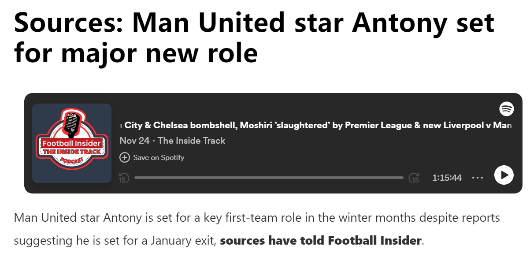Click the 'PODCAST' label on the cover logo
This screenshot has height=253, width=530.
pyautogui.click(x=71, y=160)
